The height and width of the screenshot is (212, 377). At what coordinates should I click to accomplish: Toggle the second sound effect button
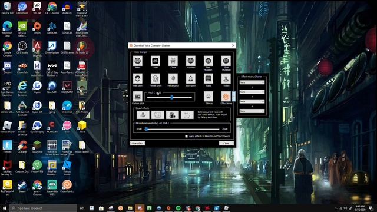pos(158,115)
